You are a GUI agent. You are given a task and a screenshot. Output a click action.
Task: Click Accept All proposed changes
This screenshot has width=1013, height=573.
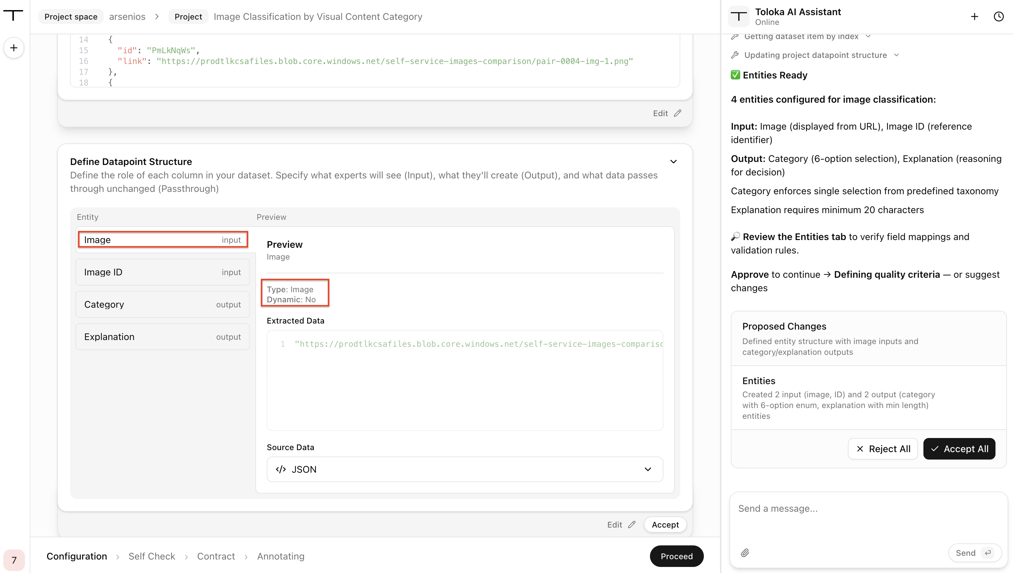coord(959,449)
